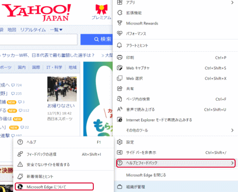Click the feedback icon for フィードバックの送信
This screenshot has width=238, height=192.
tap(20, 154)
